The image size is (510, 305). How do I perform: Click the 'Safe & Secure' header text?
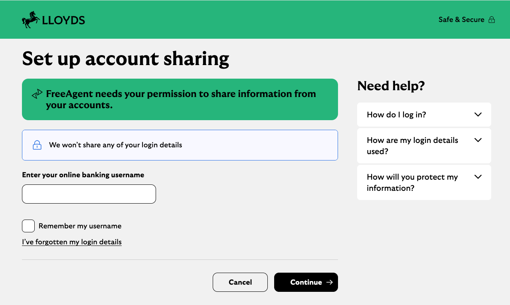tap(461, 20)
